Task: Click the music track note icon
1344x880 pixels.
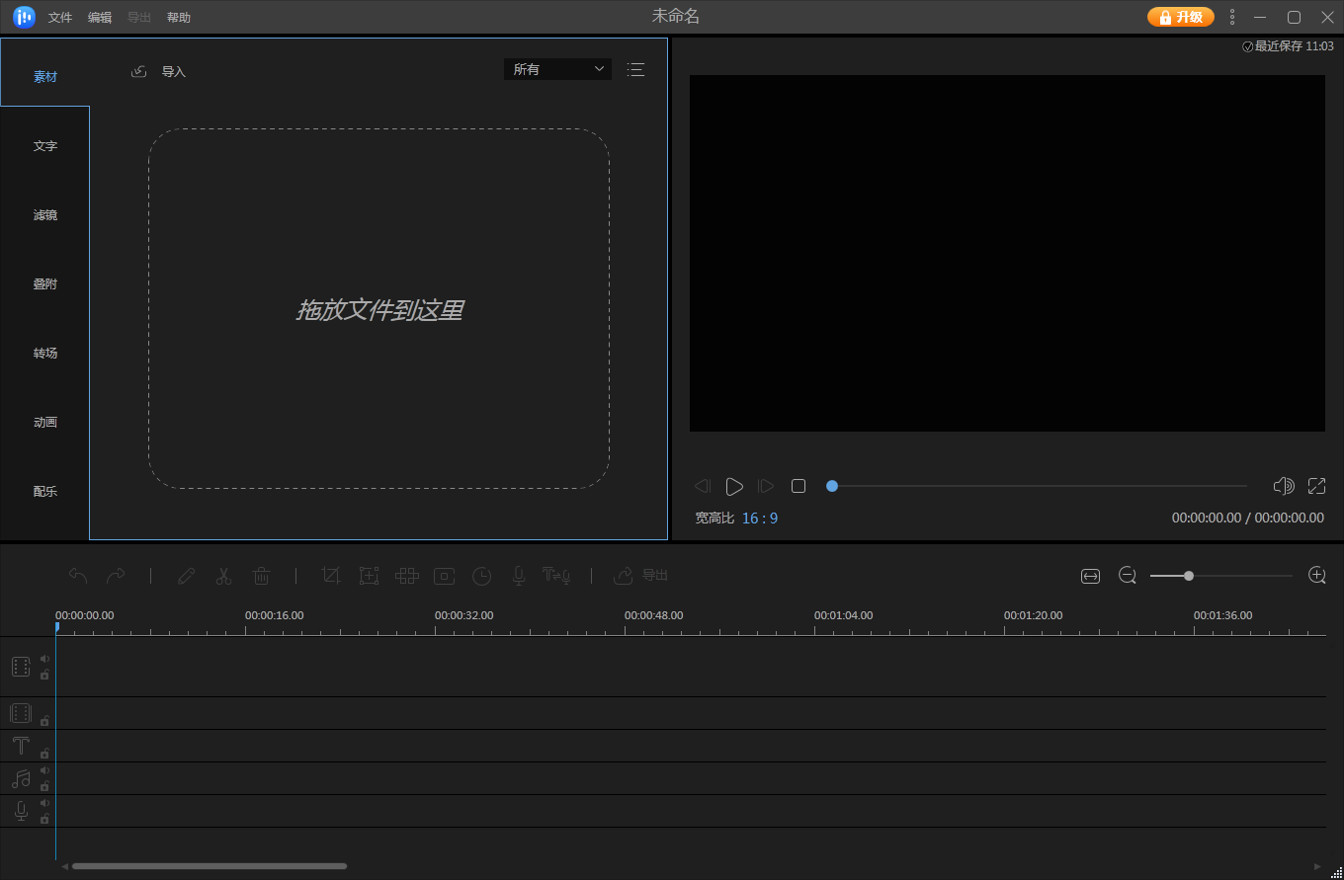Action: click(x=21, y=778)
